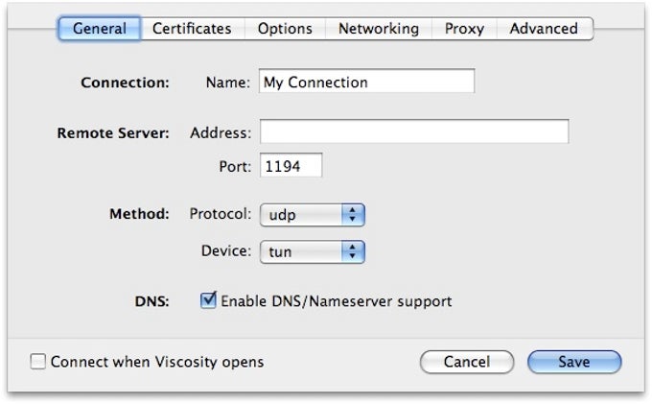Screen dimensions: 652x404
Task: Switch to the Advanced tab
Action: 543,29
